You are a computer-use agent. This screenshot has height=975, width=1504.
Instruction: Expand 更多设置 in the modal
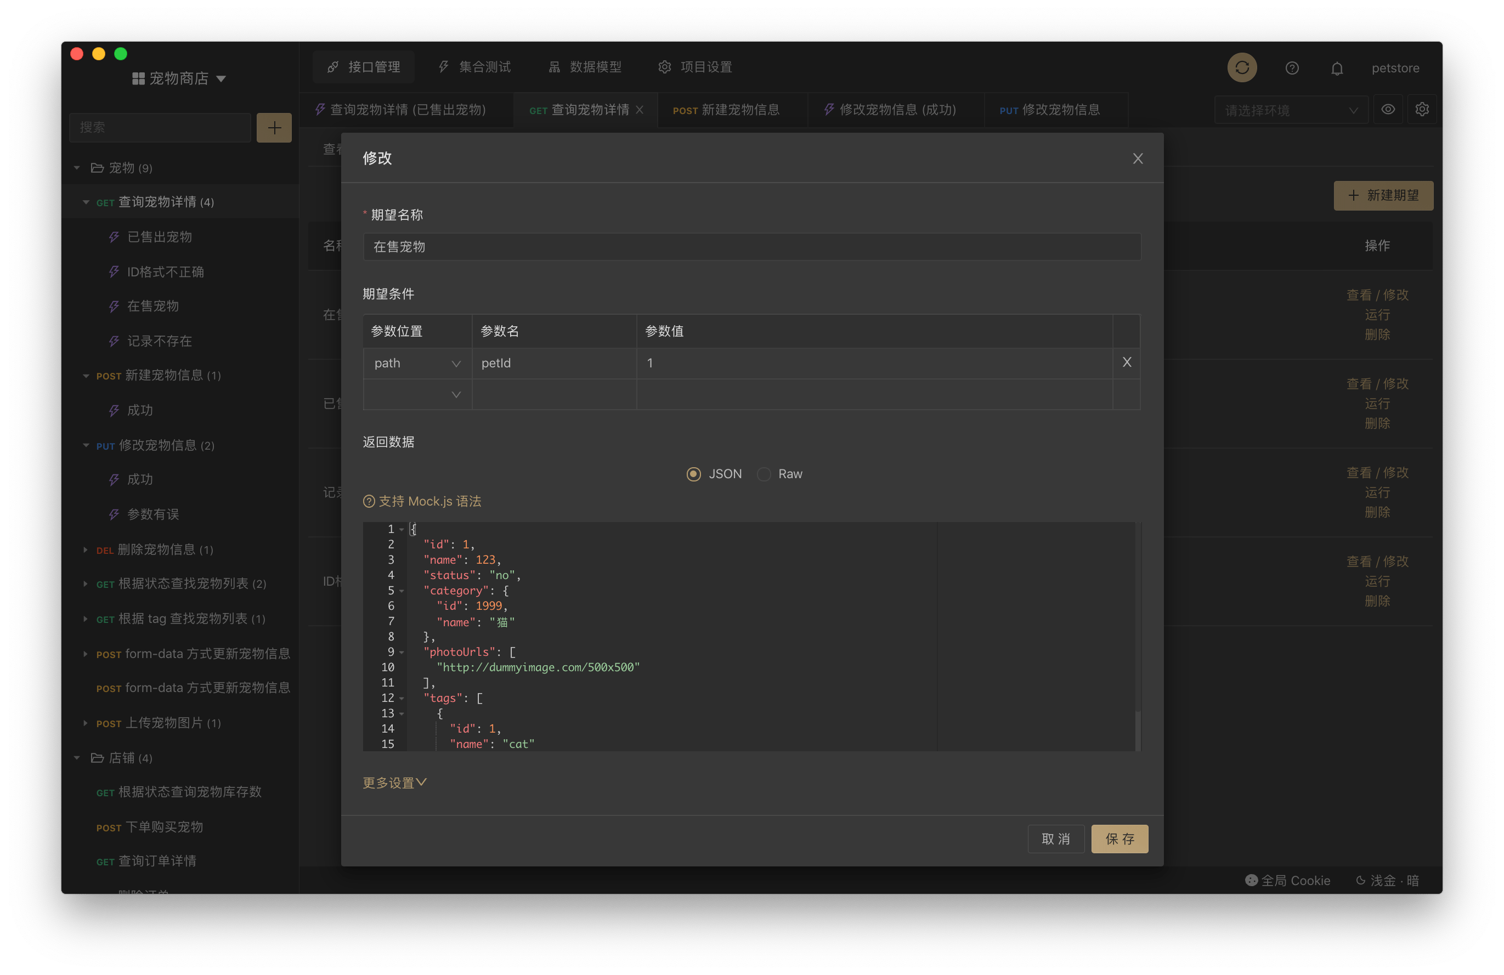(x=394, y=781)
